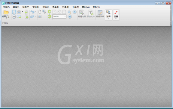Open the 表单(R) menu
The image size is (173, 109).
pos(56,7)
